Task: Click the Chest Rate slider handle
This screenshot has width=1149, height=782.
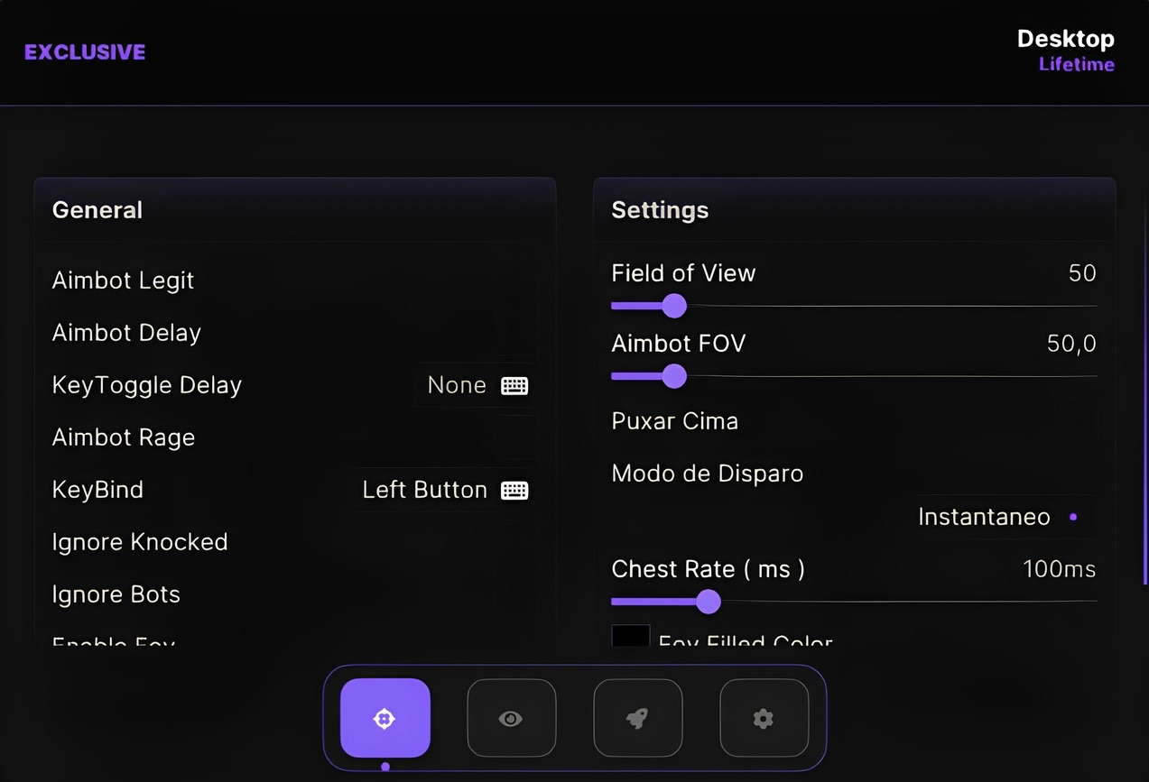Action: pos(709,602)
